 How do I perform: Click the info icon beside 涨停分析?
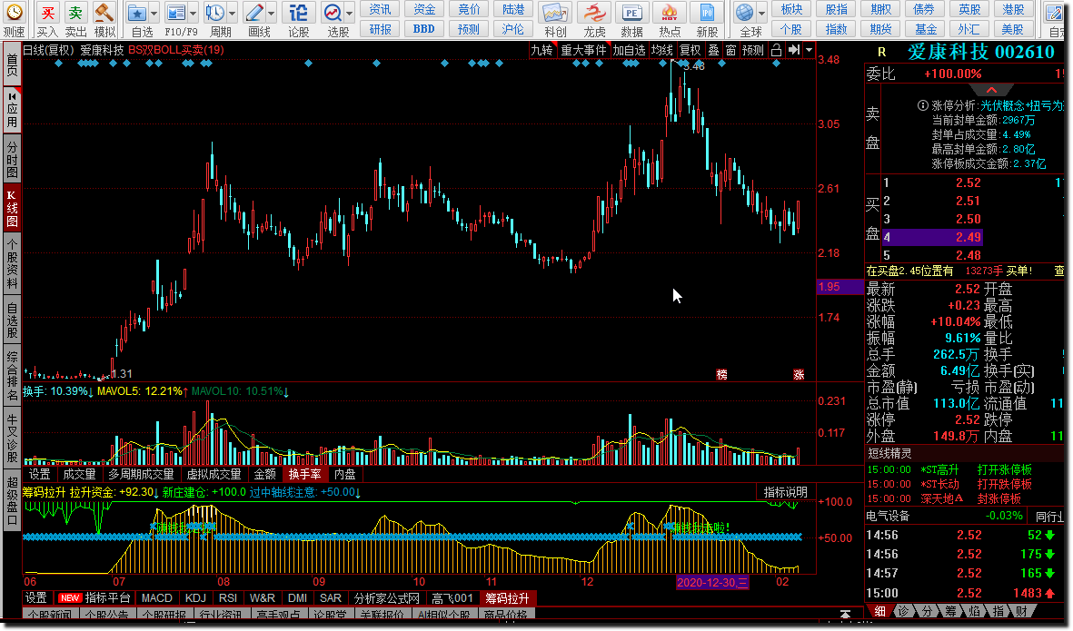[x=922, y=105]
